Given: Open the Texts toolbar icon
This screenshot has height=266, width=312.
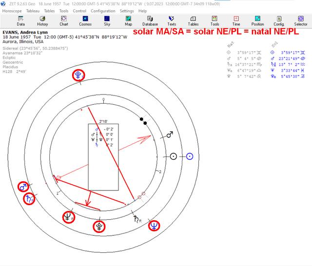Looking at the screenshot, I should 172,21.
